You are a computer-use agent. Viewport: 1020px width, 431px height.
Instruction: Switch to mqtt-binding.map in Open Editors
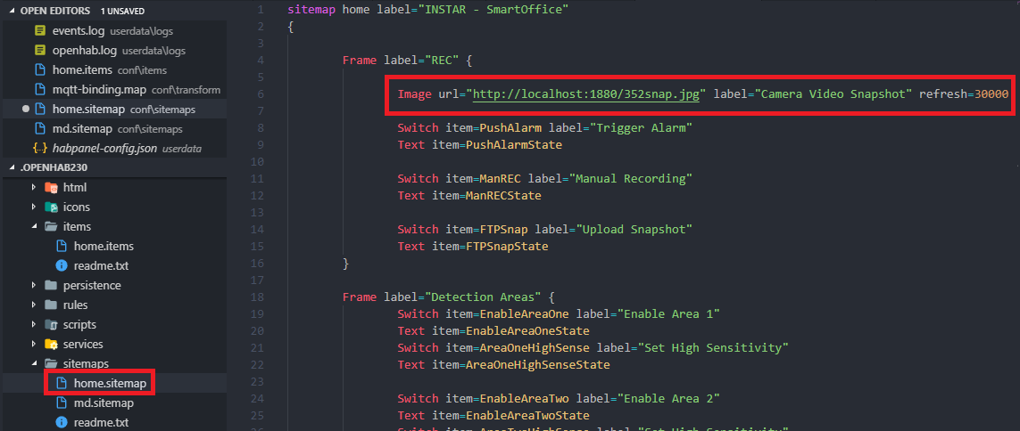coord(98,90)
